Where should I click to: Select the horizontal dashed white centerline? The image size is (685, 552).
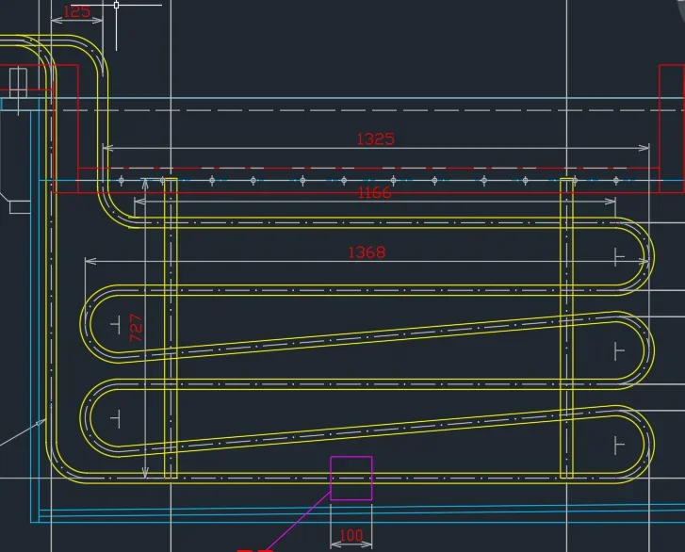click(x=371, y=110)
